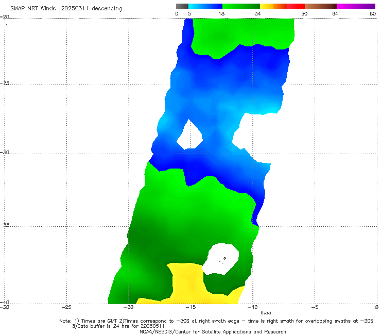Click the white data gap in the green region

pyautogui.click(x=221, y=259)
